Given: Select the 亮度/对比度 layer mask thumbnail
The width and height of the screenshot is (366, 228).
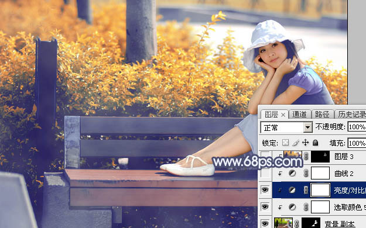Looking at the screenshot, I should (x=320, y=190).
